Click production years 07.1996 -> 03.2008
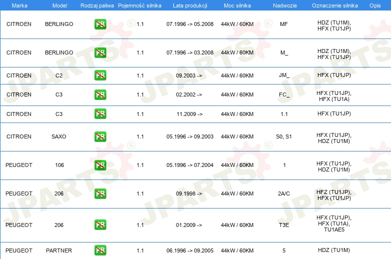 click(190, 52)
